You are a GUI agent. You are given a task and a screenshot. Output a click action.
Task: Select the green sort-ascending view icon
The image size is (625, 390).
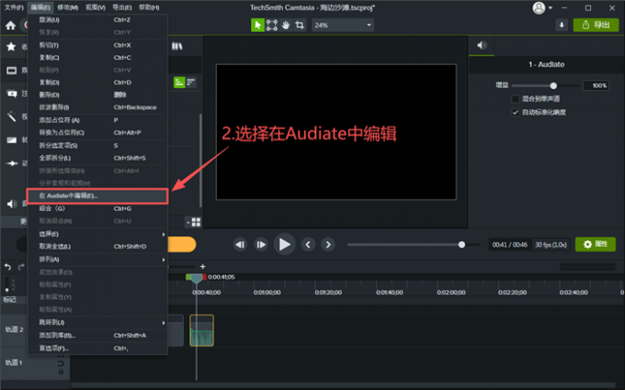179,83
